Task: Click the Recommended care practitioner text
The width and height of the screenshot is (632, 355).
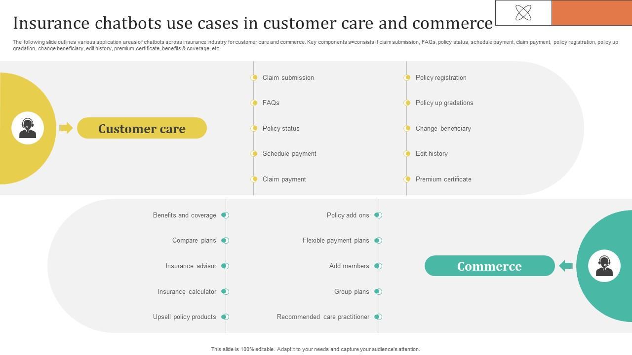Action: pyautogui.click(x=323, y=317)
